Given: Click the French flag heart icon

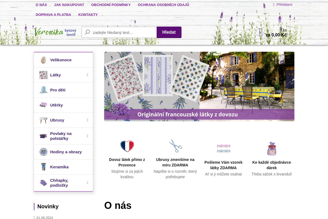Looking at the screenshot, I should point(127,146).
